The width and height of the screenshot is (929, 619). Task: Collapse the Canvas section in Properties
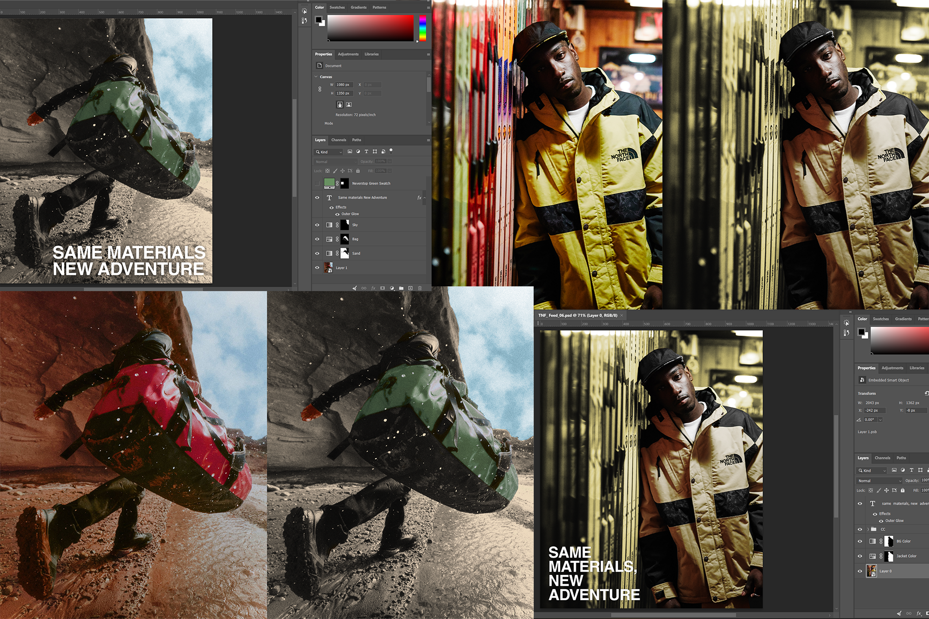pos(316,76)
